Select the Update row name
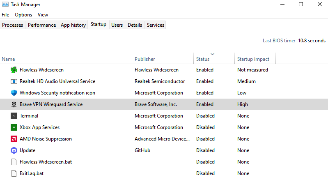Viewport: 328px width, 196px height. 28,150
